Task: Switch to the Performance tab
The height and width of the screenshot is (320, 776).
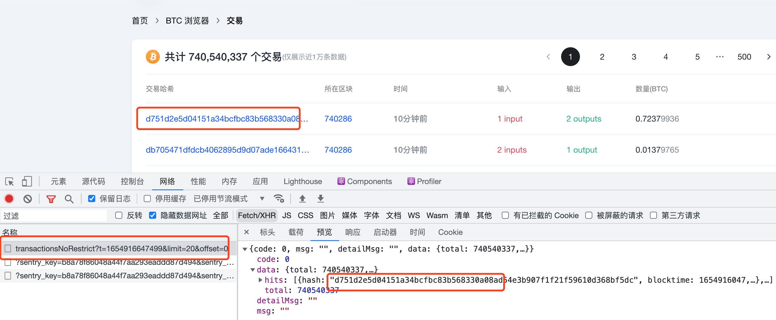Action: (198, 181)
